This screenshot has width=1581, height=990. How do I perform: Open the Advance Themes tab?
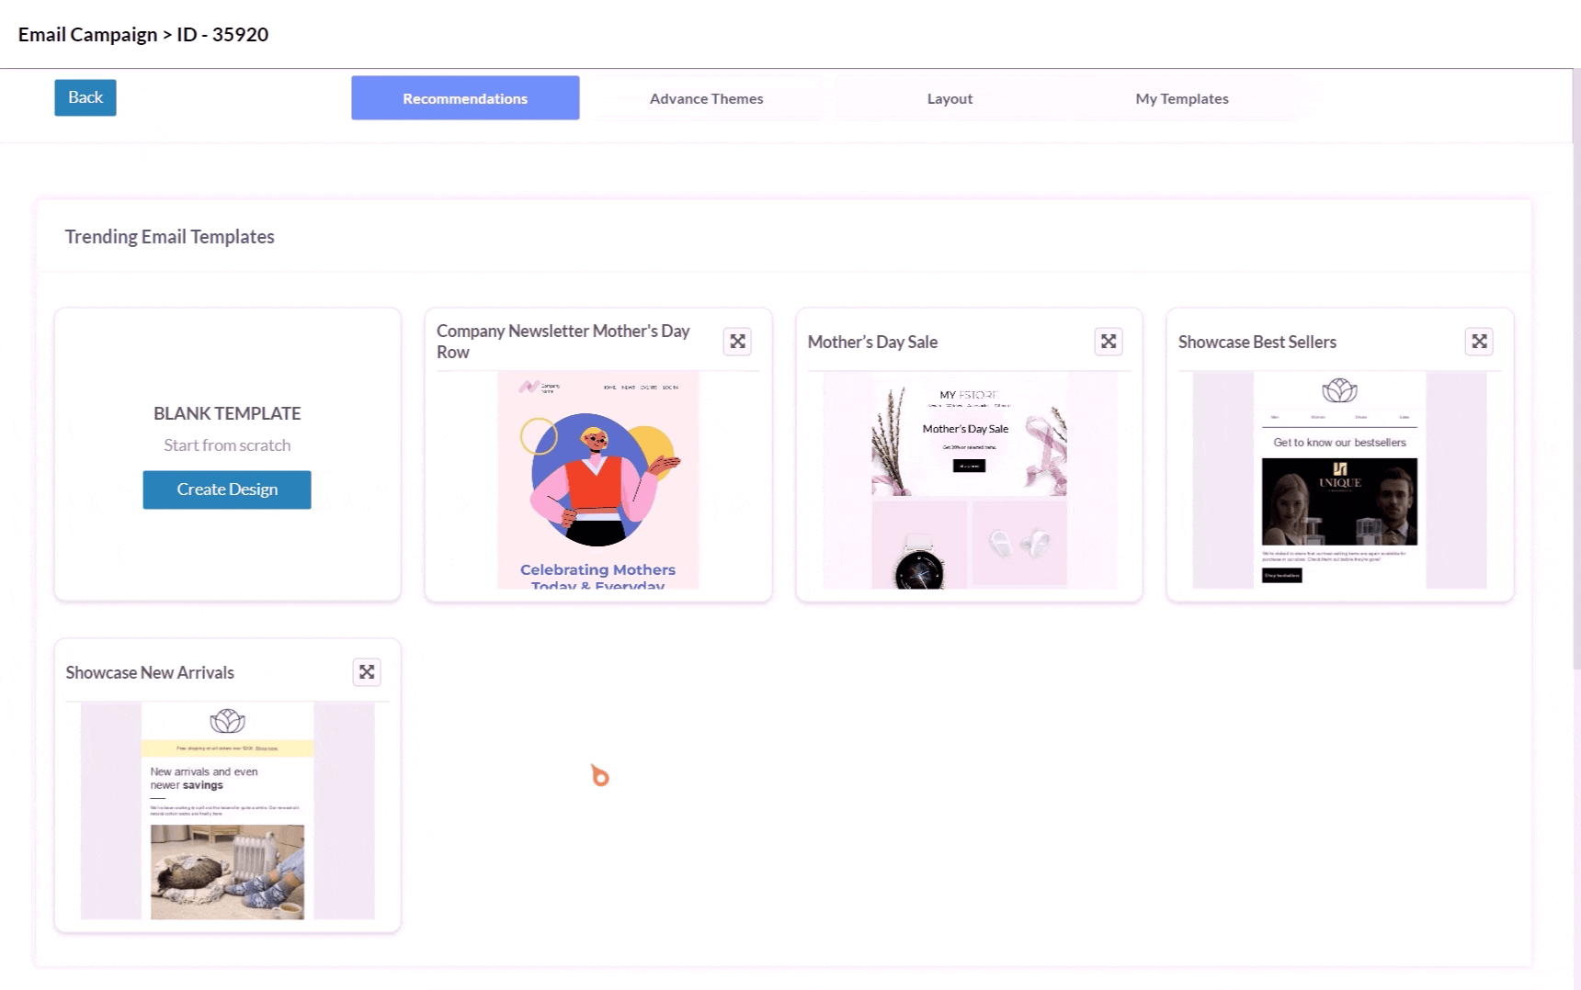[706, 98]
